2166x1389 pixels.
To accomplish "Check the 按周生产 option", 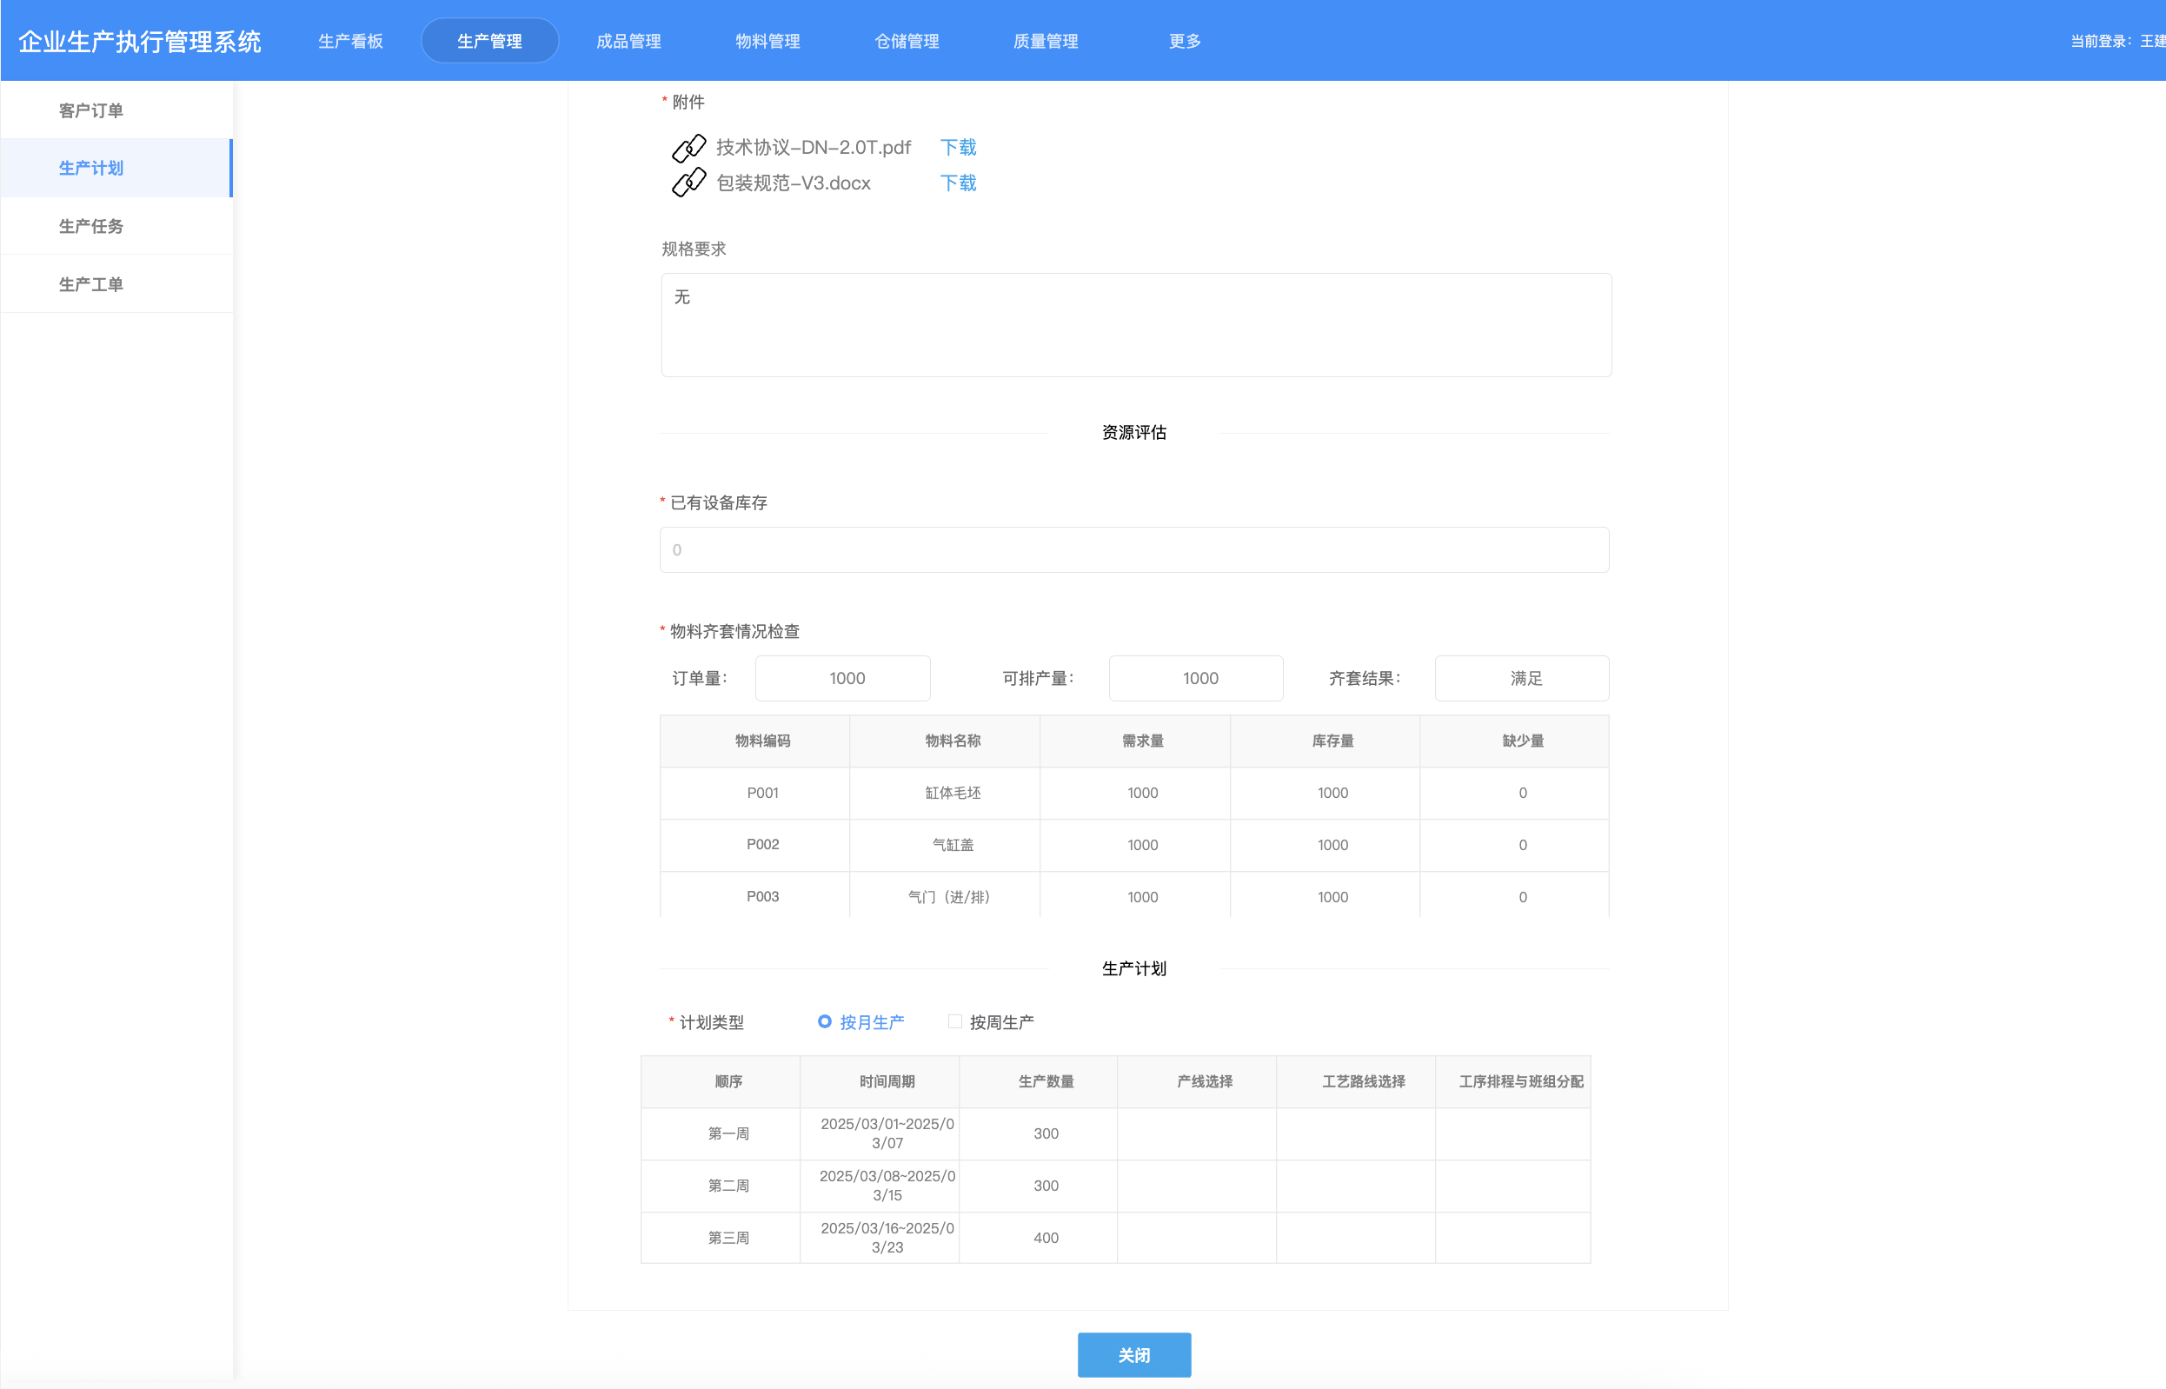I will (x=954, y=1022).
